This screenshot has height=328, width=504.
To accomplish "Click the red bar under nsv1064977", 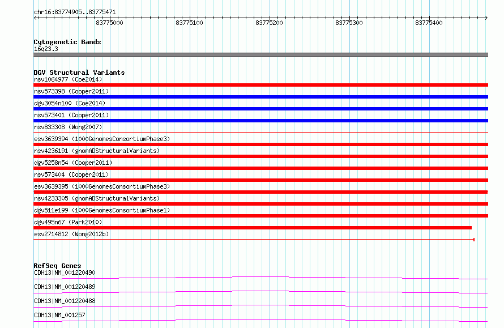I will [x=260, y=85].
